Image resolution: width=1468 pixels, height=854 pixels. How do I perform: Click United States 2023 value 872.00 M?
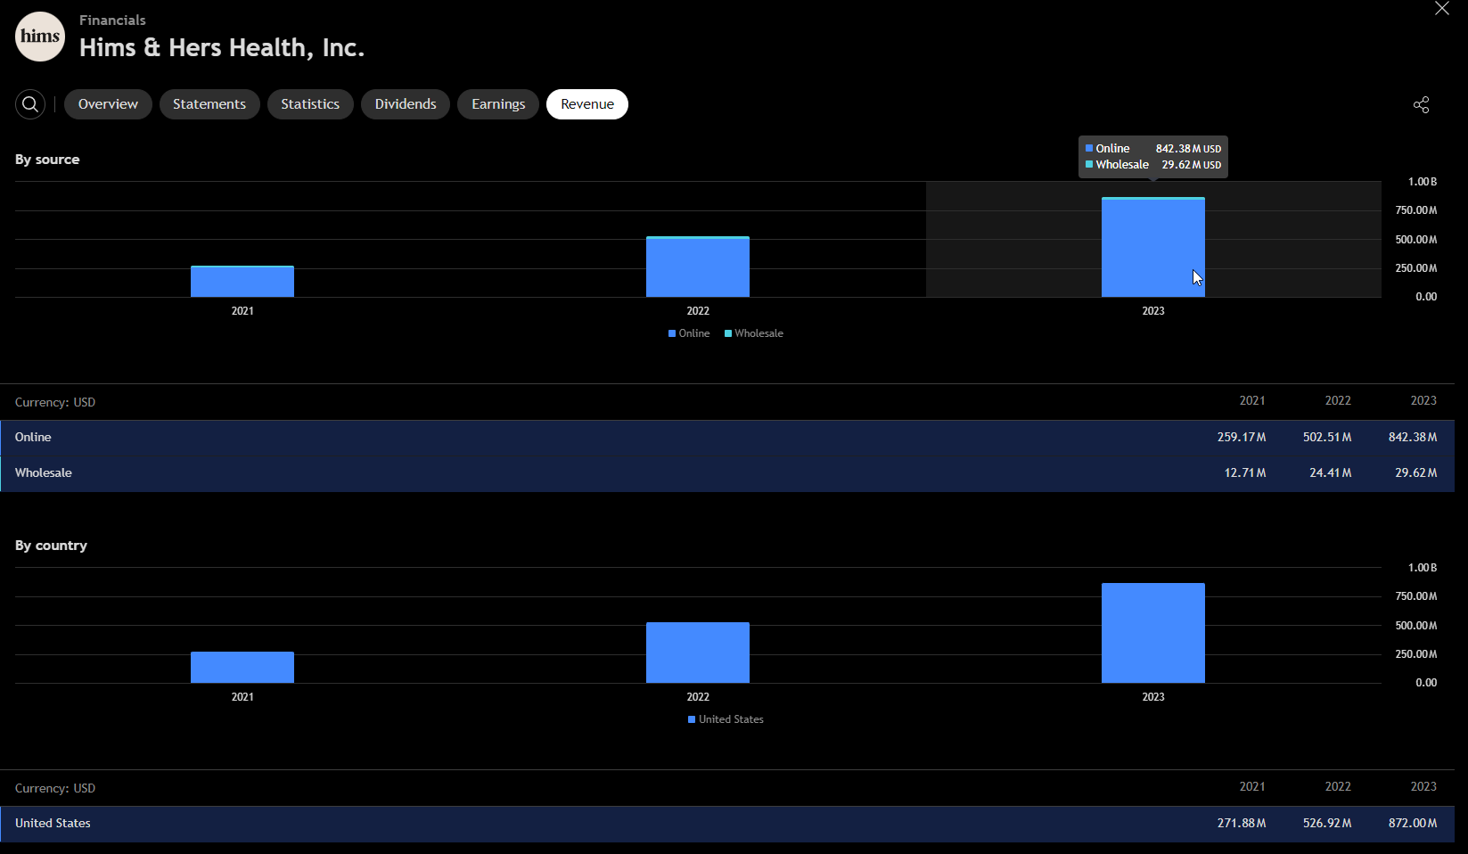(x=1413, y=824)
